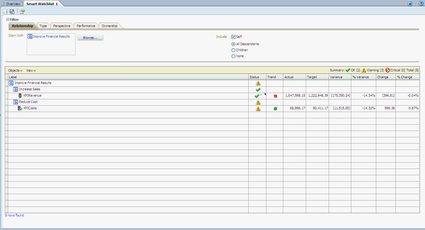This screenshot has width=425, height=230.
Task: Open the Perspective filter tab
Action: (62, 26)
